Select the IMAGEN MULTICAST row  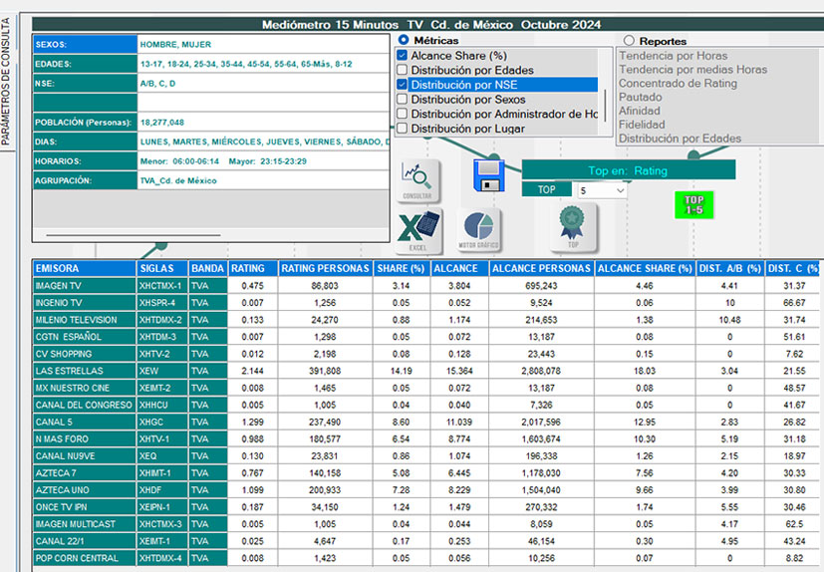click(425, 524)
